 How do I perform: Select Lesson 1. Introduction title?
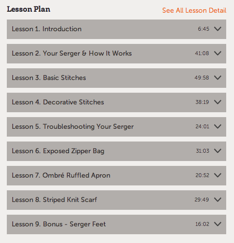coord(47,29)
